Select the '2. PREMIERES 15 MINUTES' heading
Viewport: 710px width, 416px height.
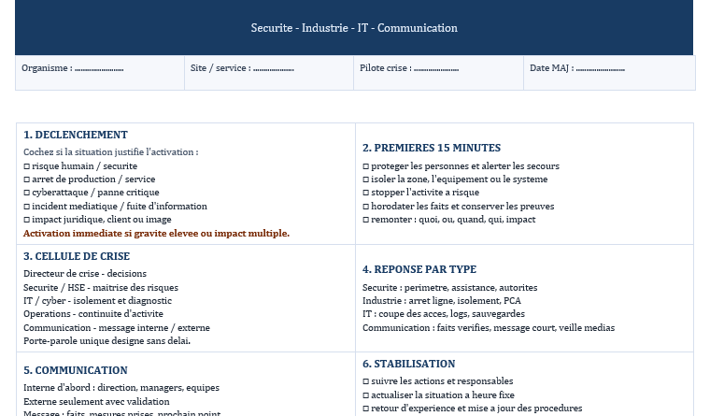pyautogui.click(x=432, y=148)
